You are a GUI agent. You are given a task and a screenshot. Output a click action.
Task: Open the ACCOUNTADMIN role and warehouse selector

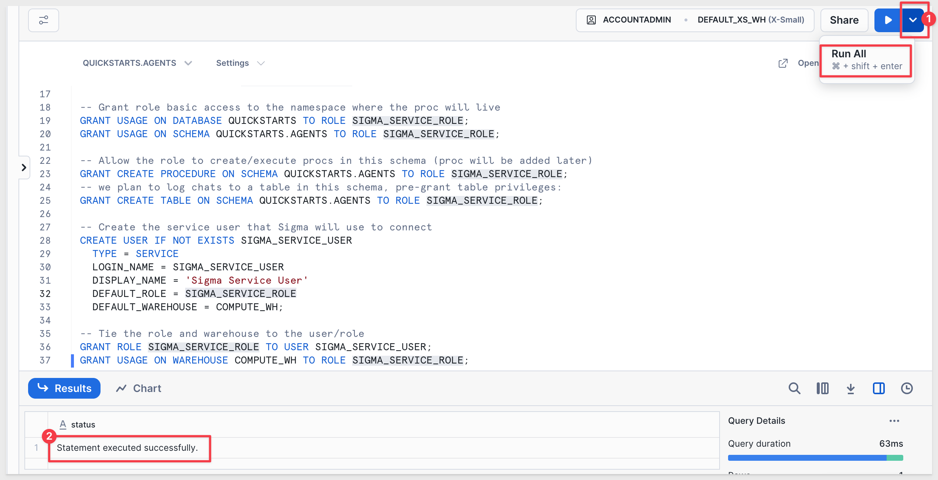coord(695,20)
